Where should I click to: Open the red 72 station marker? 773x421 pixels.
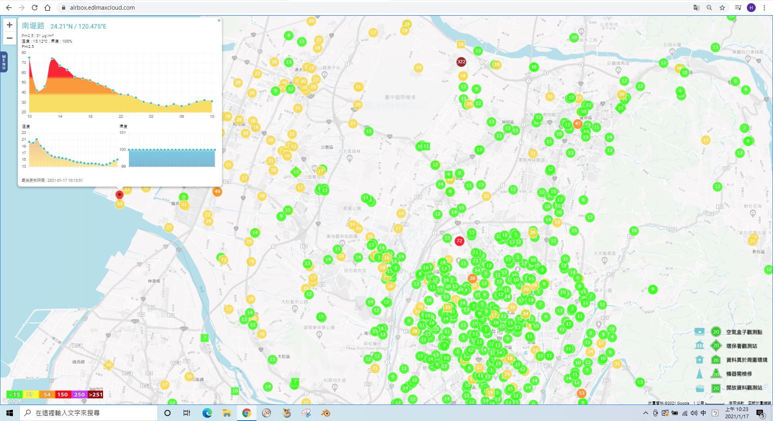click(459, 241)
